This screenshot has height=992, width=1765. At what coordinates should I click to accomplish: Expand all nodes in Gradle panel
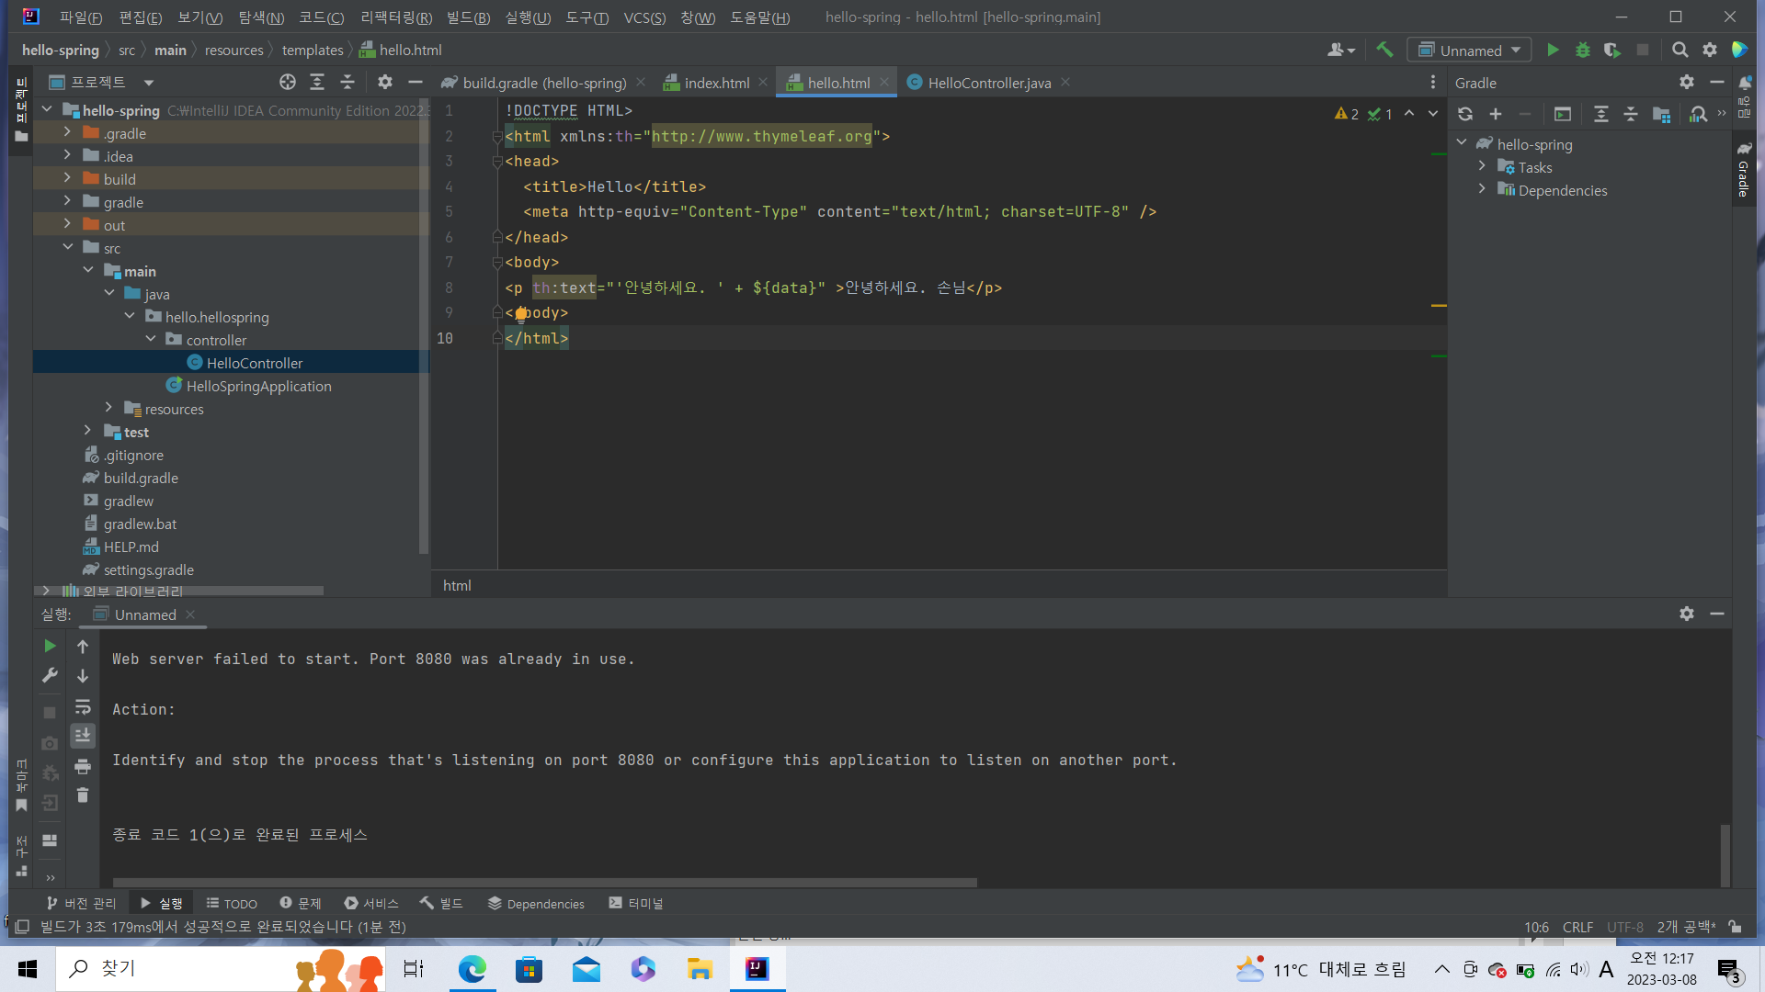[x=1601, y=114]
